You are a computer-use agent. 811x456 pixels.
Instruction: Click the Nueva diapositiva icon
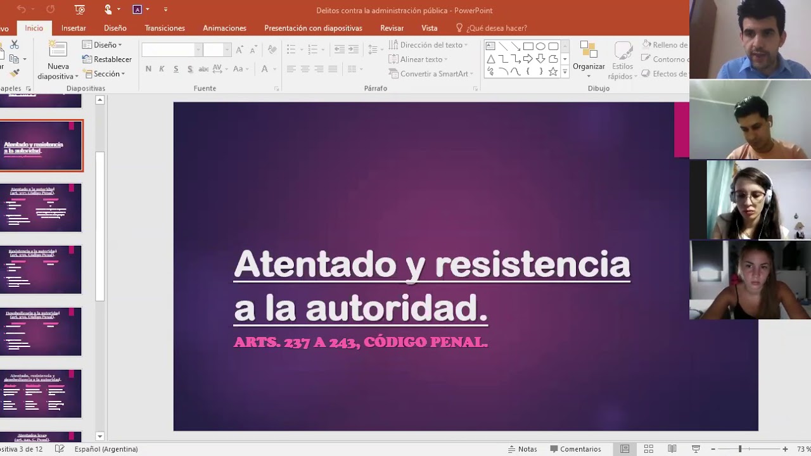58,49
